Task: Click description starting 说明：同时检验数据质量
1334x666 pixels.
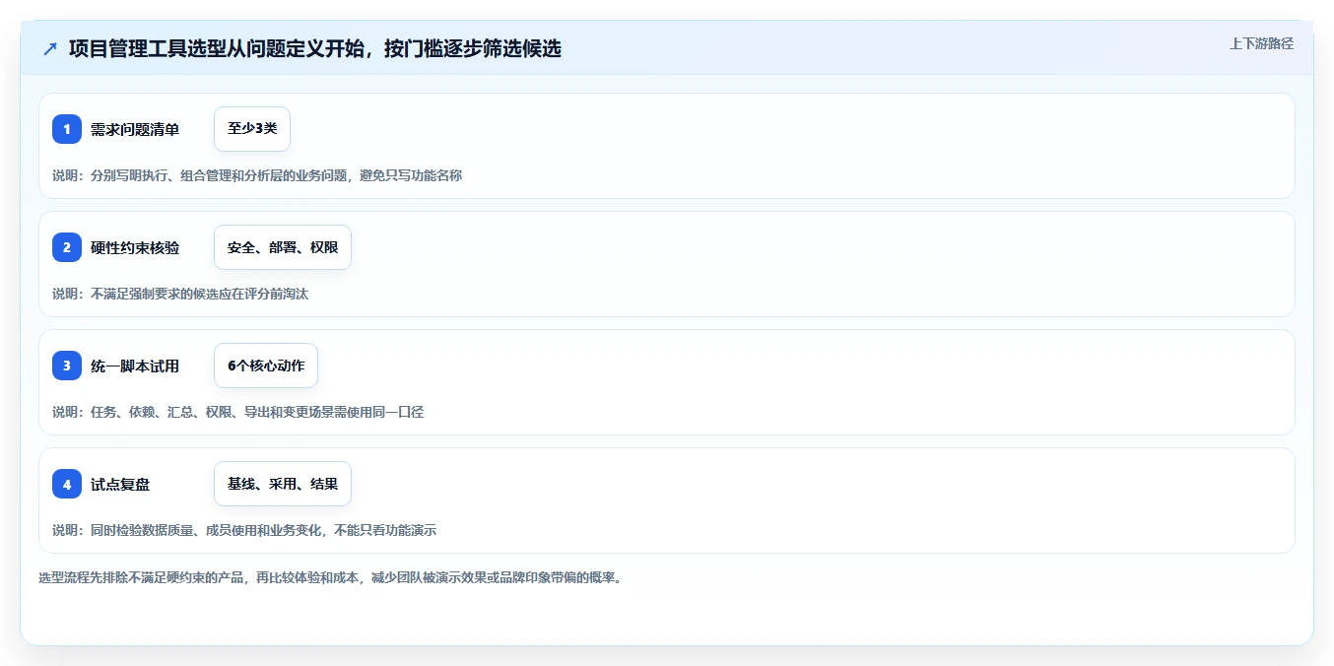Action: [244, 530]
